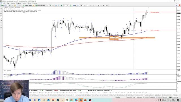Select the red ADR High line
The image size is (181, 102).
[x=155, y=12]
